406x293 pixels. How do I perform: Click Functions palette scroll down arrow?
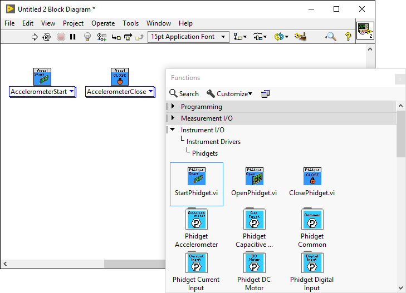[400, 288]
